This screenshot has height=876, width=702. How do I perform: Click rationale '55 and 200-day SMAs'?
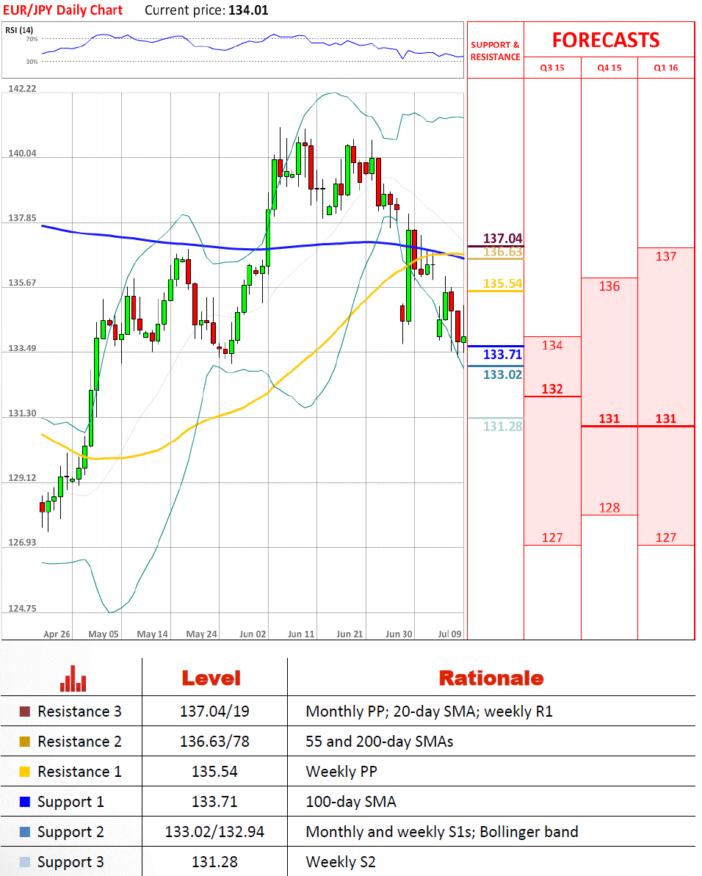(379, 742)
